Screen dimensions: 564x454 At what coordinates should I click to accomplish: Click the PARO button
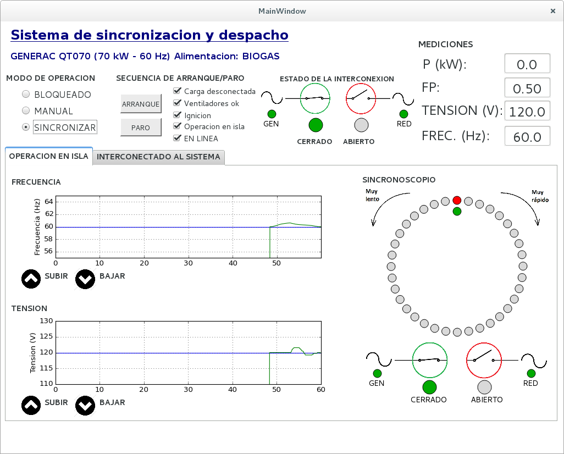click(x=141, y=128)
